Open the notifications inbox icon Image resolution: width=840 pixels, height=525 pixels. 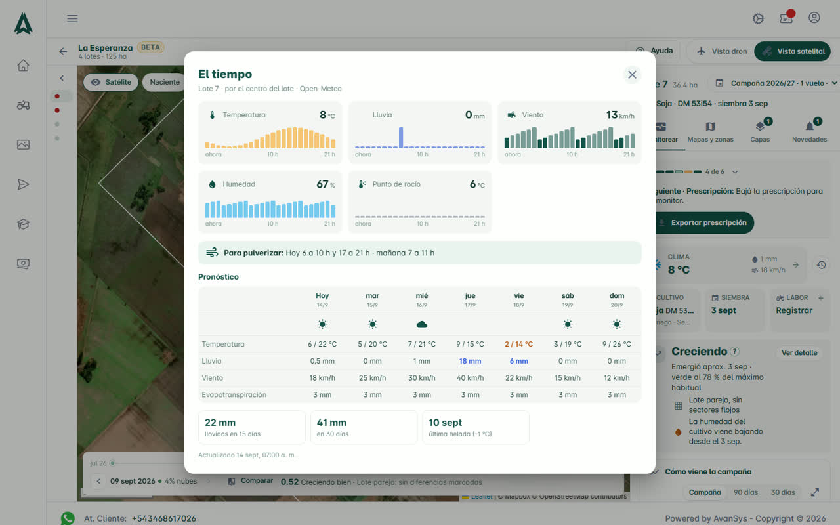click(786, 18)
